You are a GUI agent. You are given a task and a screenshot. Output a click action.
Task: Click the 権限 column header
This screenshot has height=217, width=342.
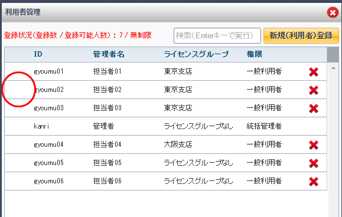point(255,54)
